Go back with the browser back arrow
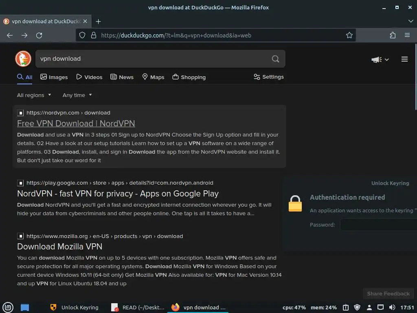 pyautogui.click(x=10, y=35)
